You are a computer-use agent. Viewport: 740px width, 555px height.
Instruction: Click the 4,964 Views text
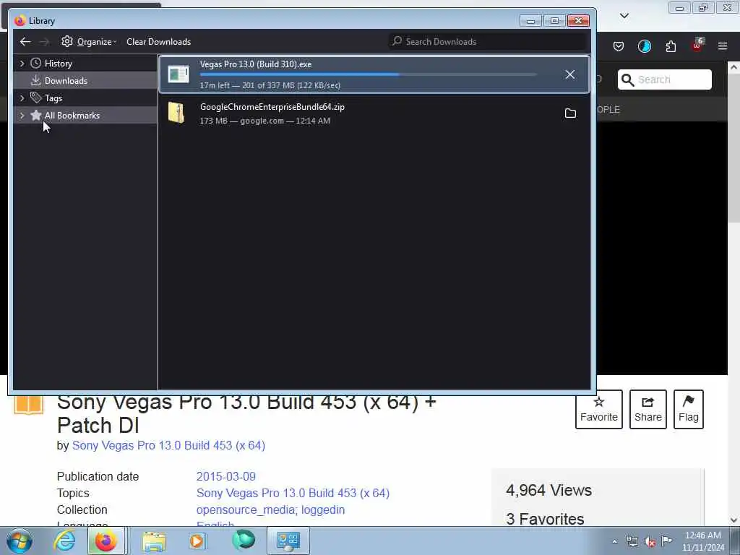tap(548, 491)
